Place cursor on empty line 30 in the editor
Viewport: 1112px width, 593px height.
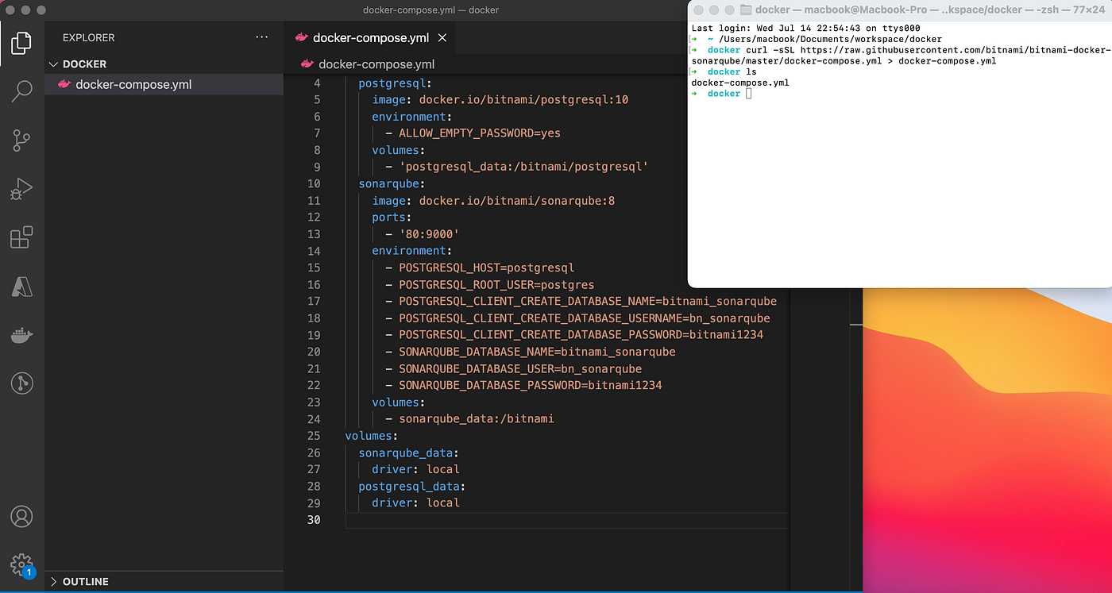pos(567,520)
